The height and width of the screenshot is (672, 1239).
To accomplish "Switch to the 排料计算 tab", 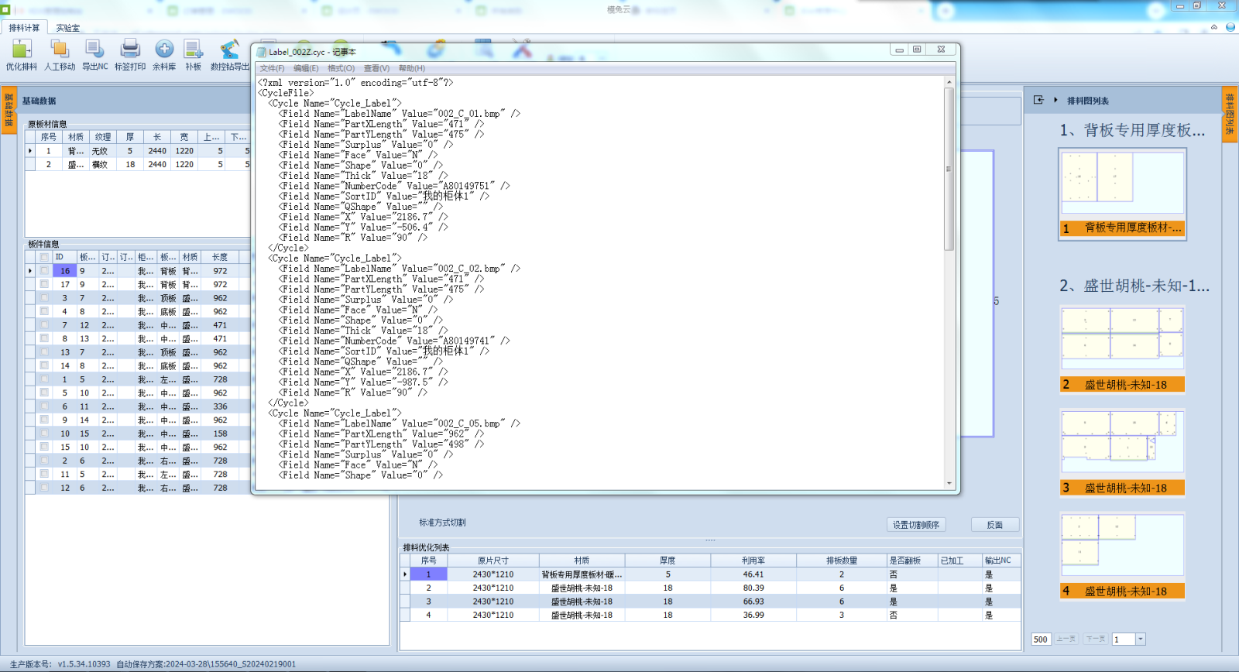I will pos(24,28).
